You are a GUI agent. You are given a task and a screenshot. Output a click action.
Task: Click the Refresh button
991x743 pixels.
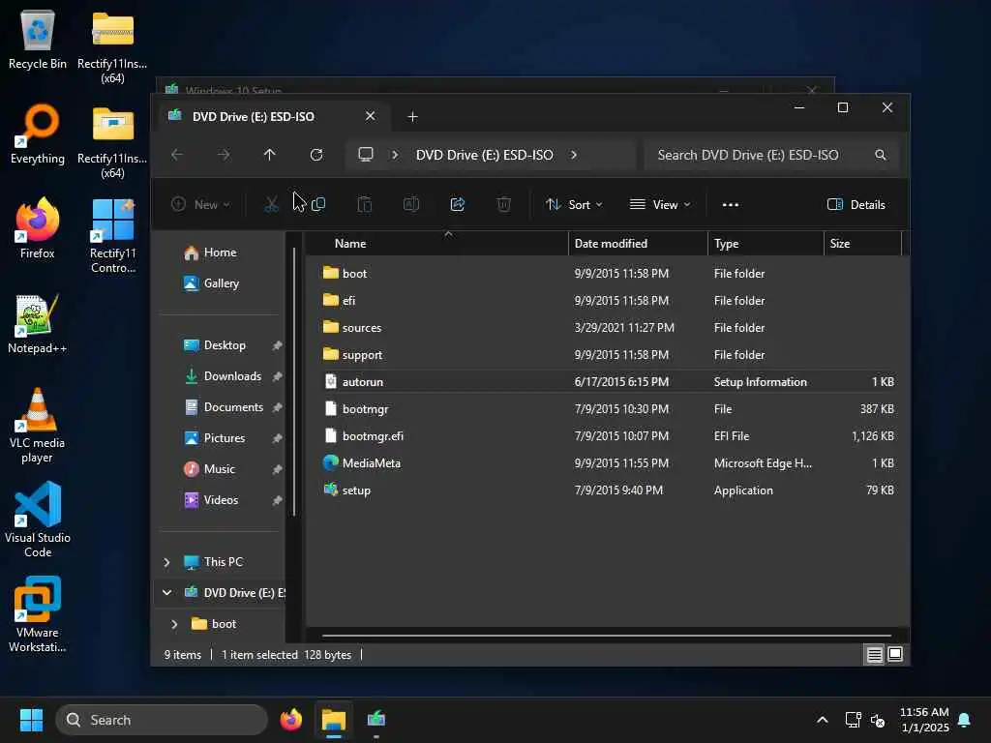coord(316,155)
